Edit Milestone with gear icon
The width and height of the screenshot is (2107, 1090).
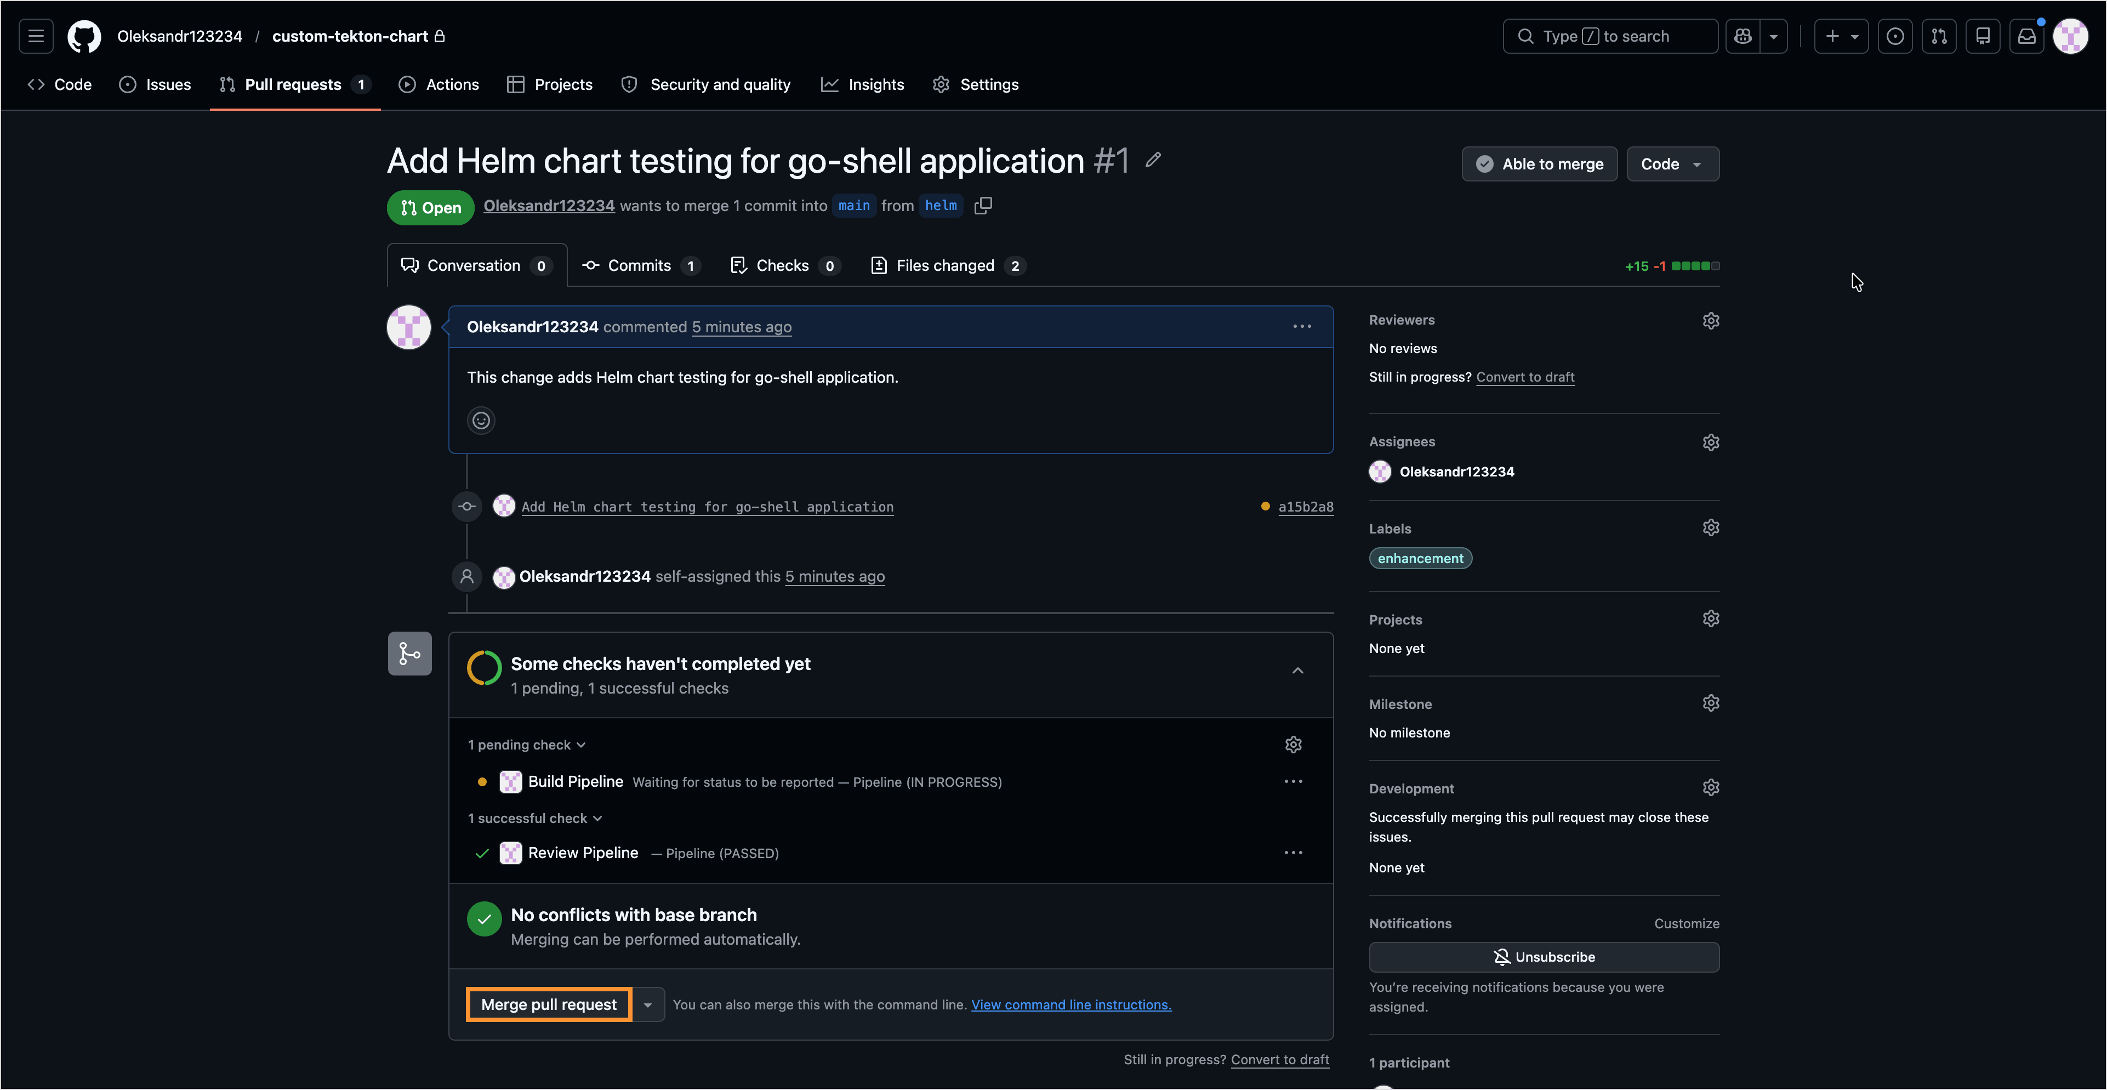[1710, 703]
